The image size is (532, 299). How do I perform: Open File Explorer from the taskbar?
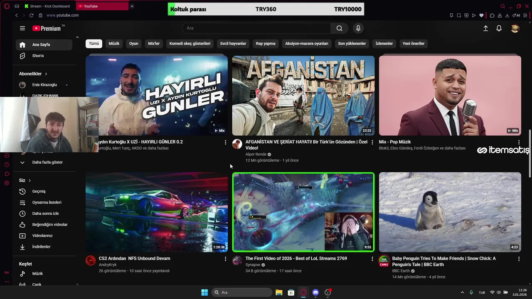pyautogui.click(x=279, y=292)
